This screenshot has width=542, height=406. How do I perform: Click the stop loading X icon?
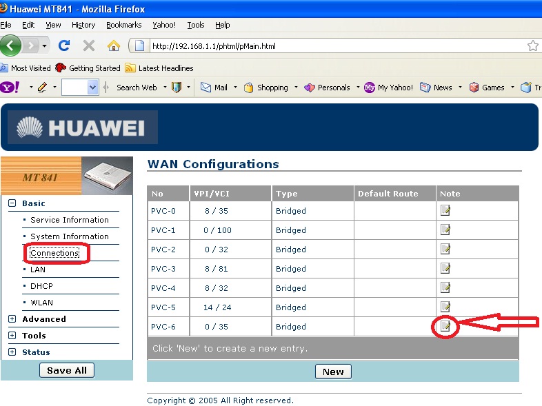pyautogui.click(x=89, y=45)
